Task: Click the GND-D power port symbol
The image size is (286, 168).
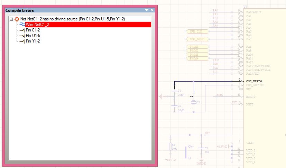Action: [201, 161]
